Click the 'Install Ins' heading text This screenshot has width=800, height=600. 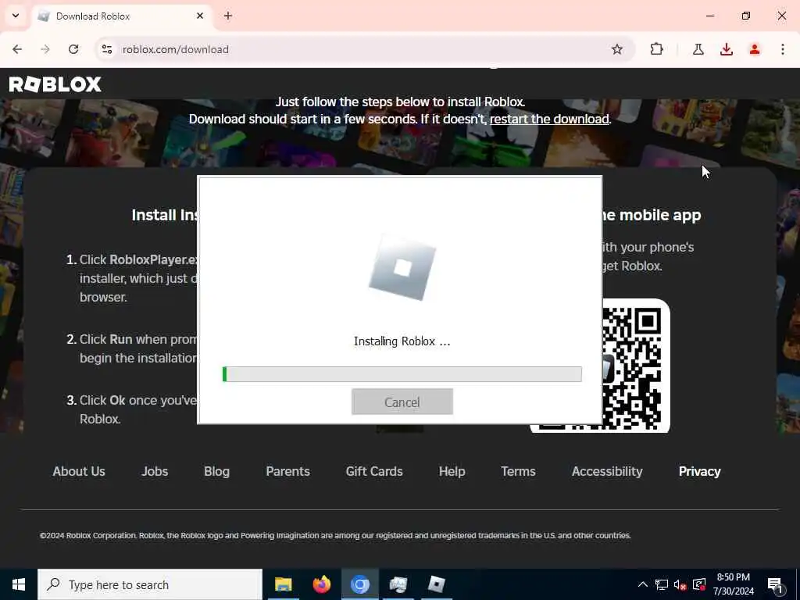(x=164, y=215)
